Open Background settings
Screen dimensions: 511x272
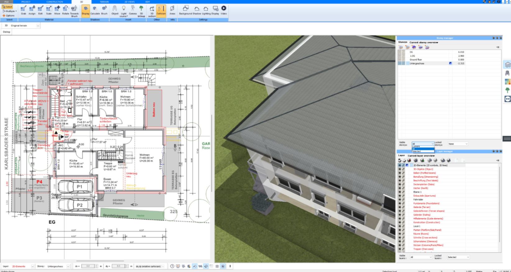[185, 10]
